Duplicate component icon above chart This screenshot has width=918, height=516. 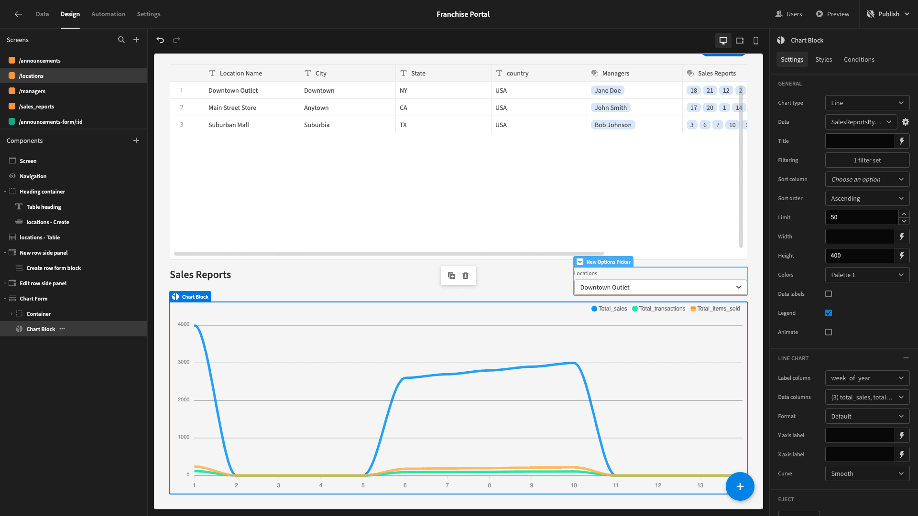[451, 276]
